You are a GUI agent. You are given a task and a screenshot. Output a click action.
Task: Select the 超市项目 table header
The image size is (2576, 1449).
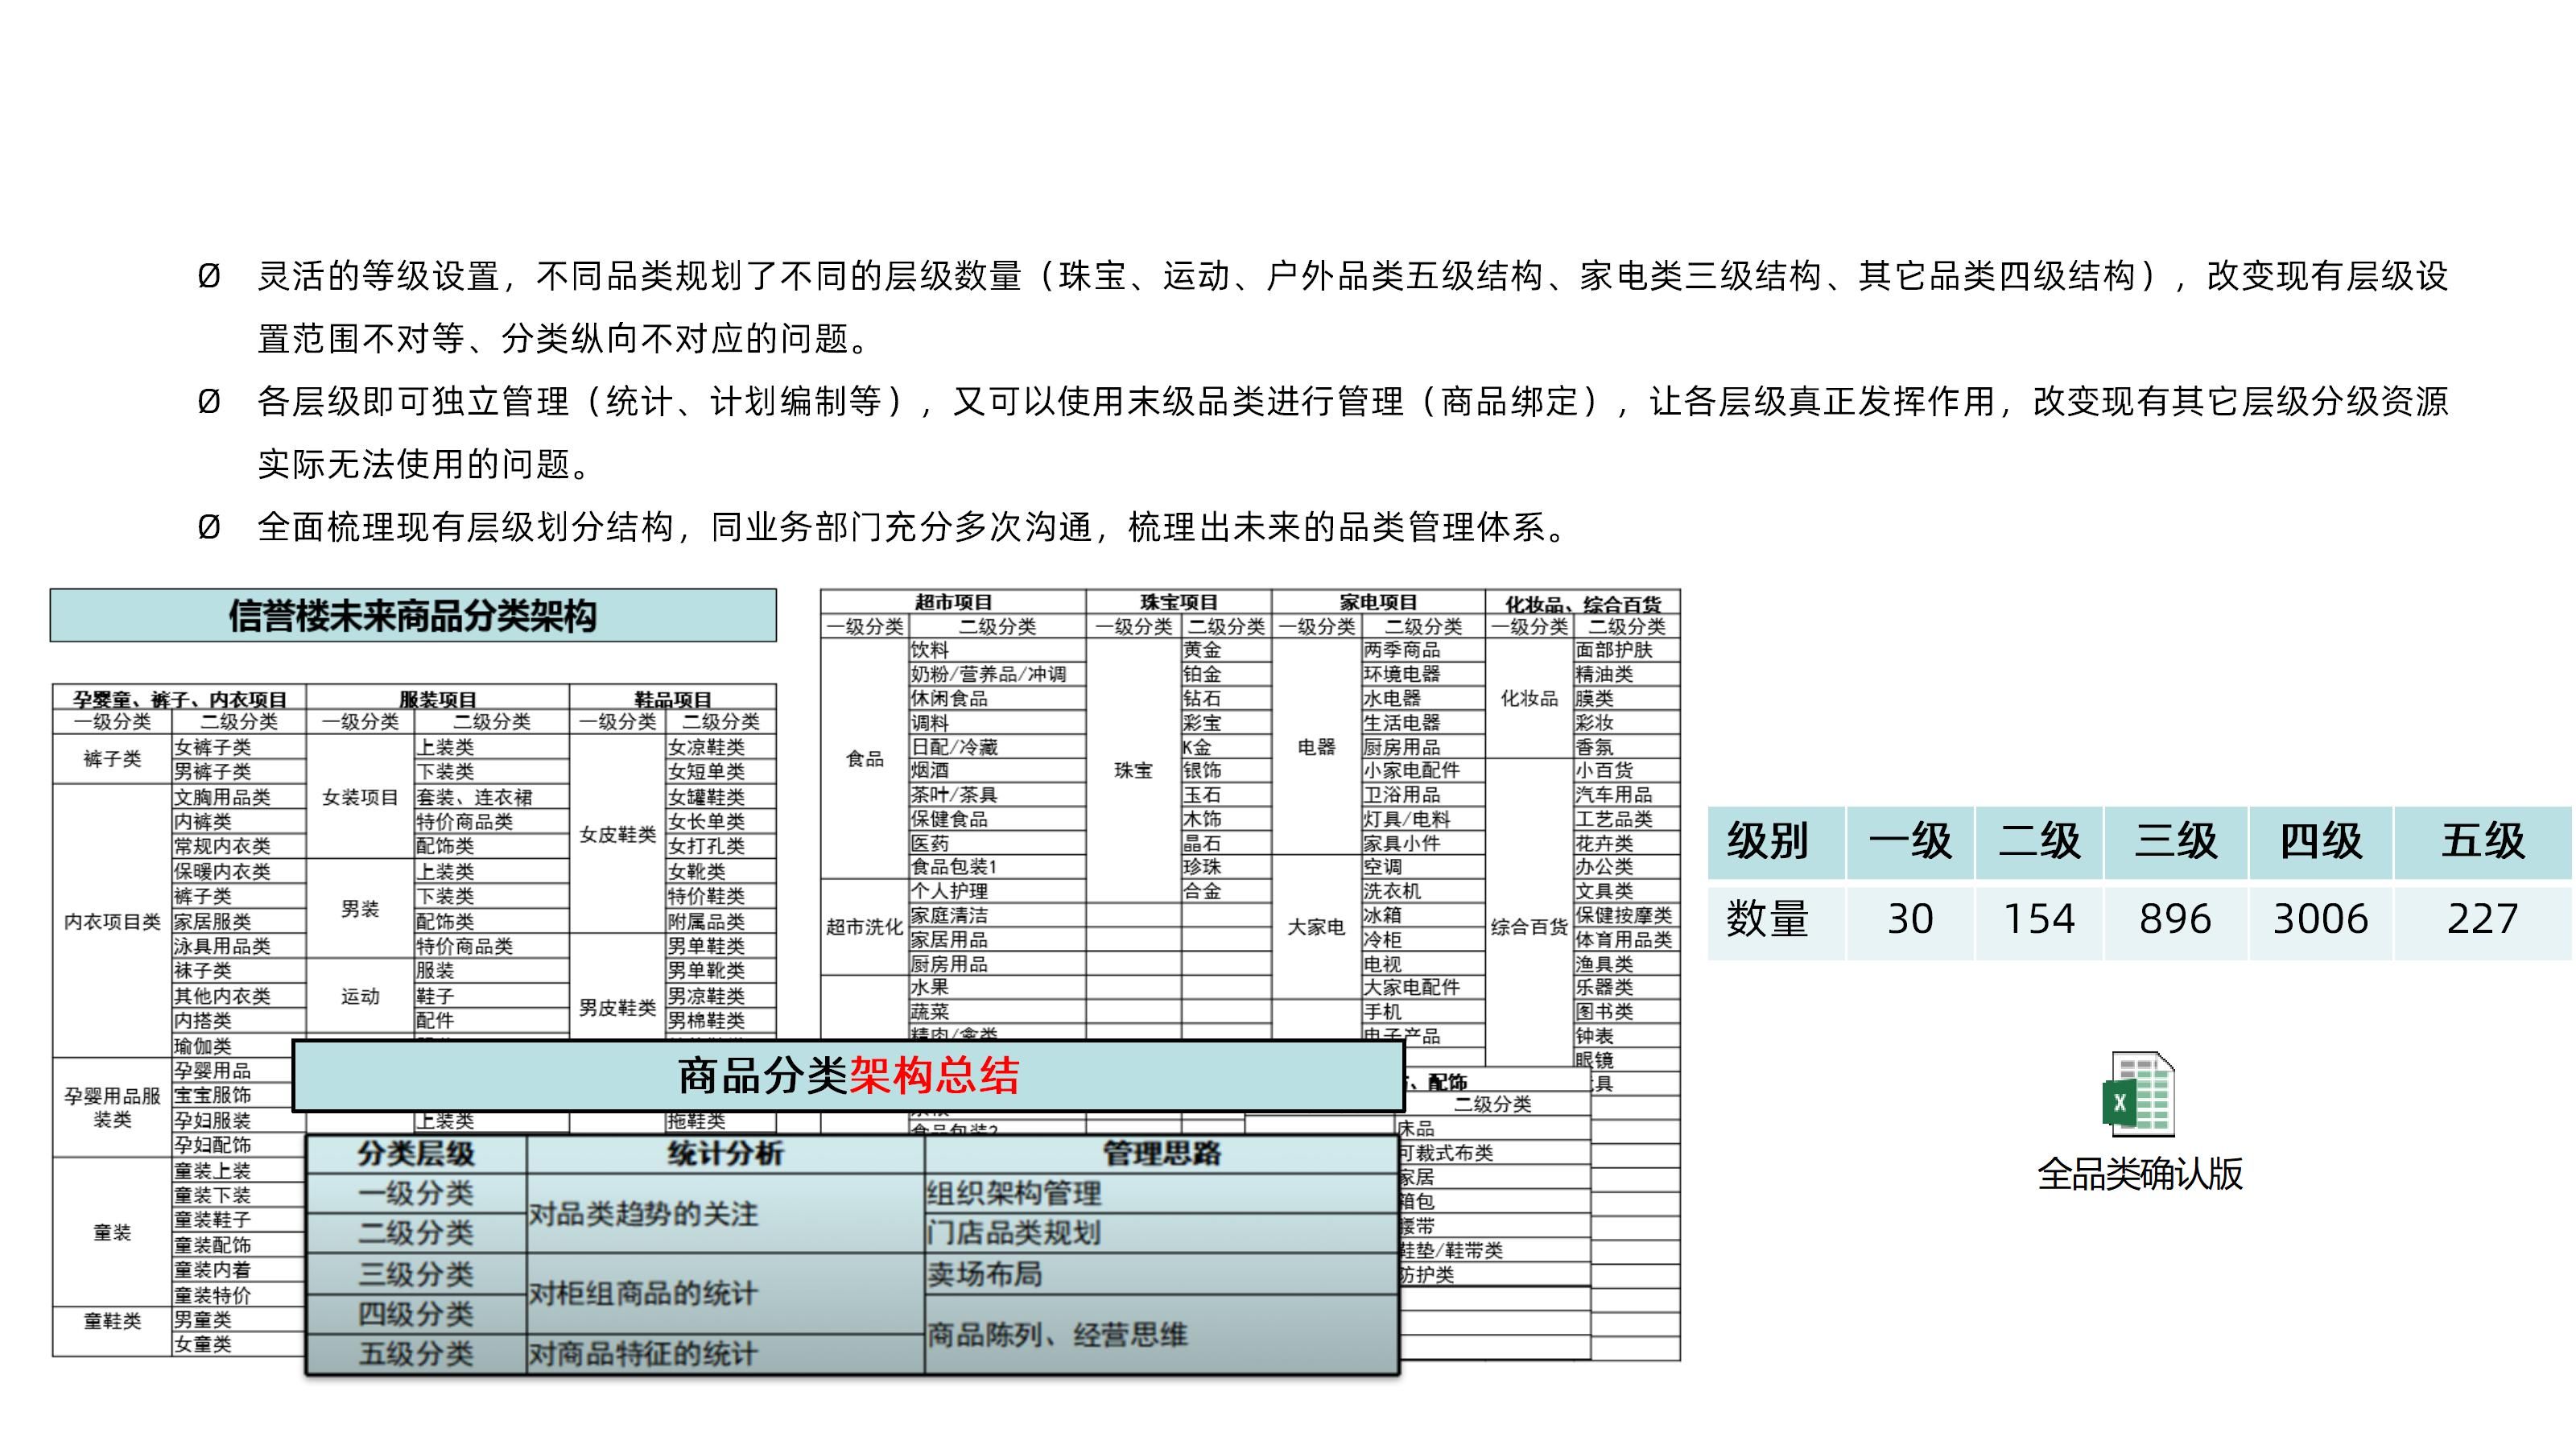pos(952,602)
